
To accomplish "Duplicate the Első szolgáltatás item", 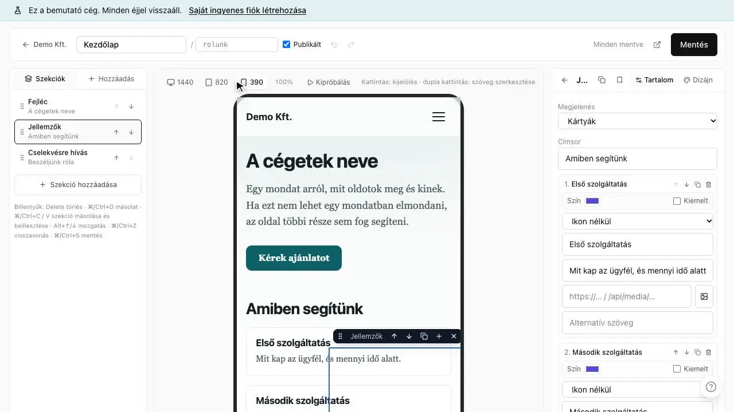I will [x=697, y=184].
